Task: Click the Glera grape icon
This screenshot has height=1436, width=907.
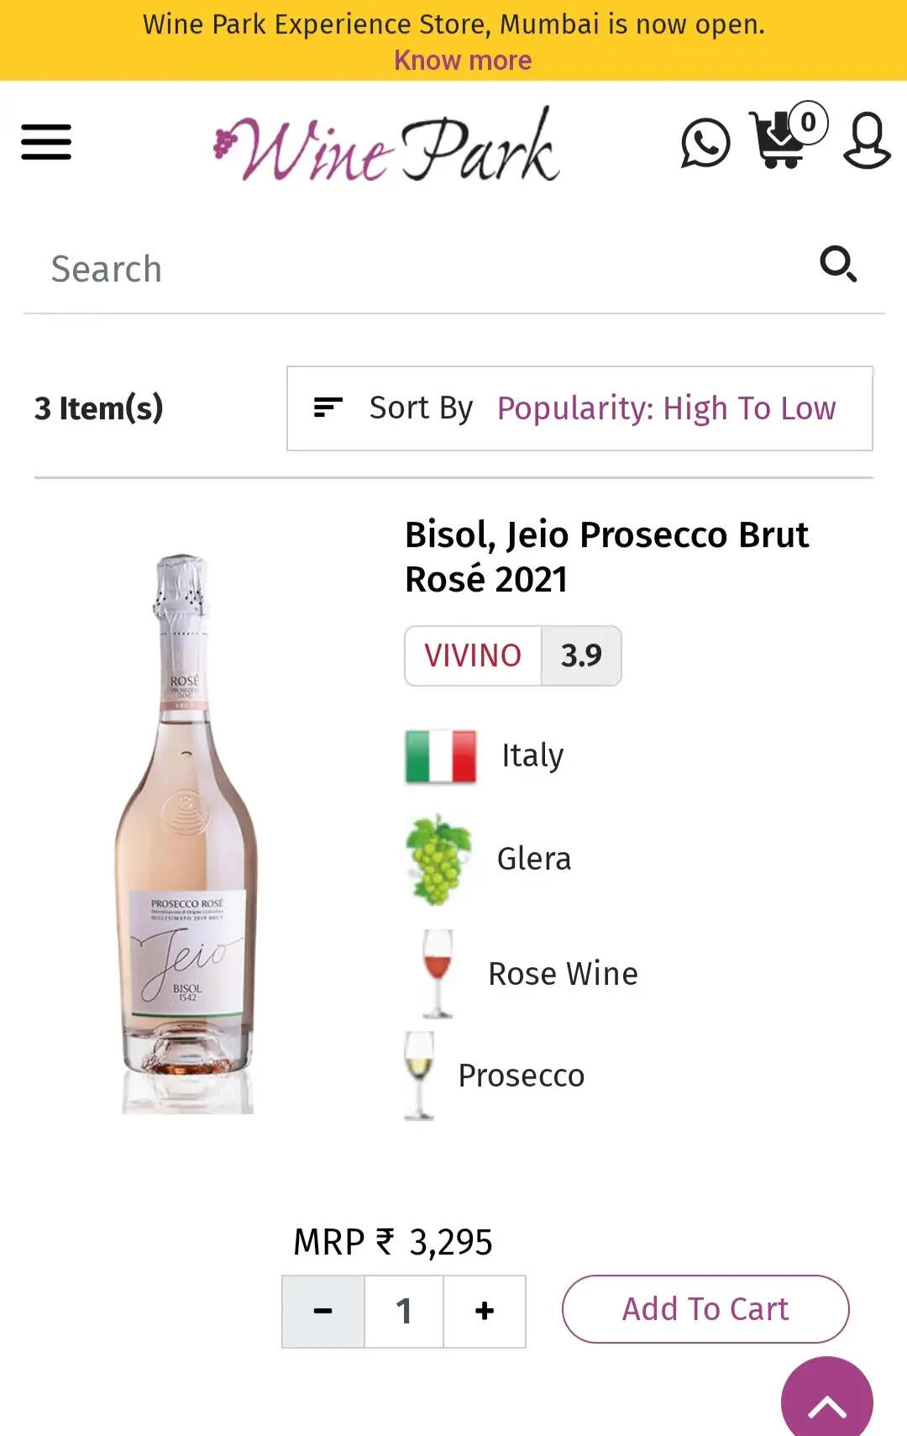Action: tap(438, 860)
